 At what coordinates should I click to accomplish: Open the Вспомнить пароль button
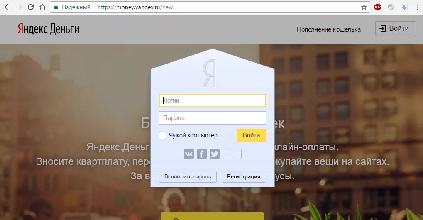coord(188,177)
